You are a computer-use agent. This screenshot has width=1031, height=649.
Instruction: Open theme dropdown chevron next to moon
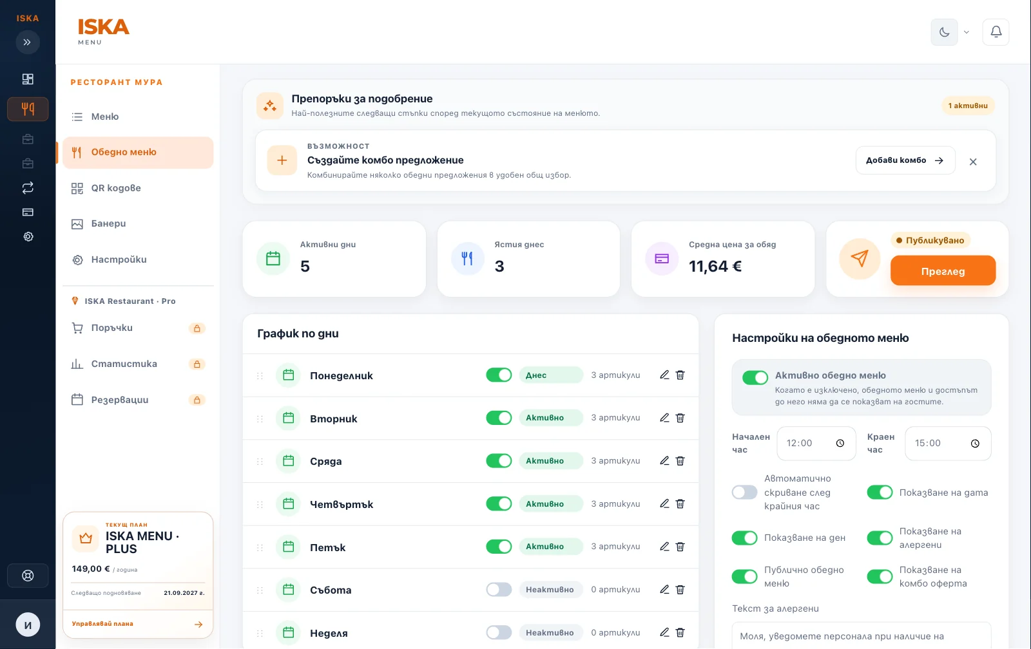[966, 32]
